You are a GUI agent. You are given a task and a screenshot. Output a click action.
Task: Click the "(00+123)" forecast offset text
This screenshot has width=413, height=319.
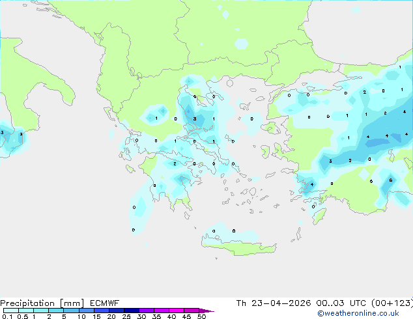[392, 303]
